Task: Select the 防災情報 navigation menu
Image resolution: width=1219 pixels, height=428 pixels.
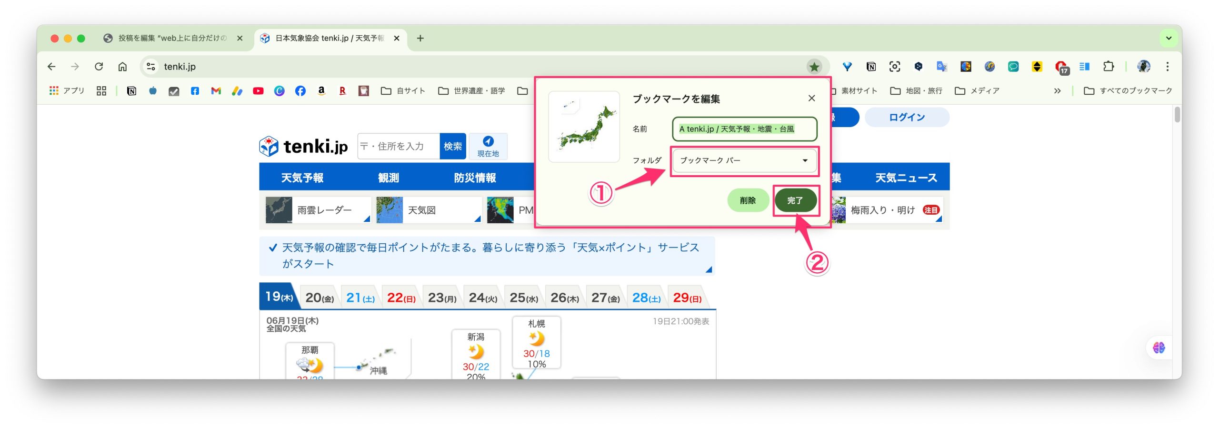Action: (475, 178)
